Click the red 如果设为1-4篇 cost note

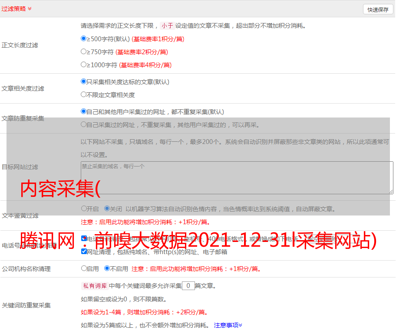(x=145, y=312)
